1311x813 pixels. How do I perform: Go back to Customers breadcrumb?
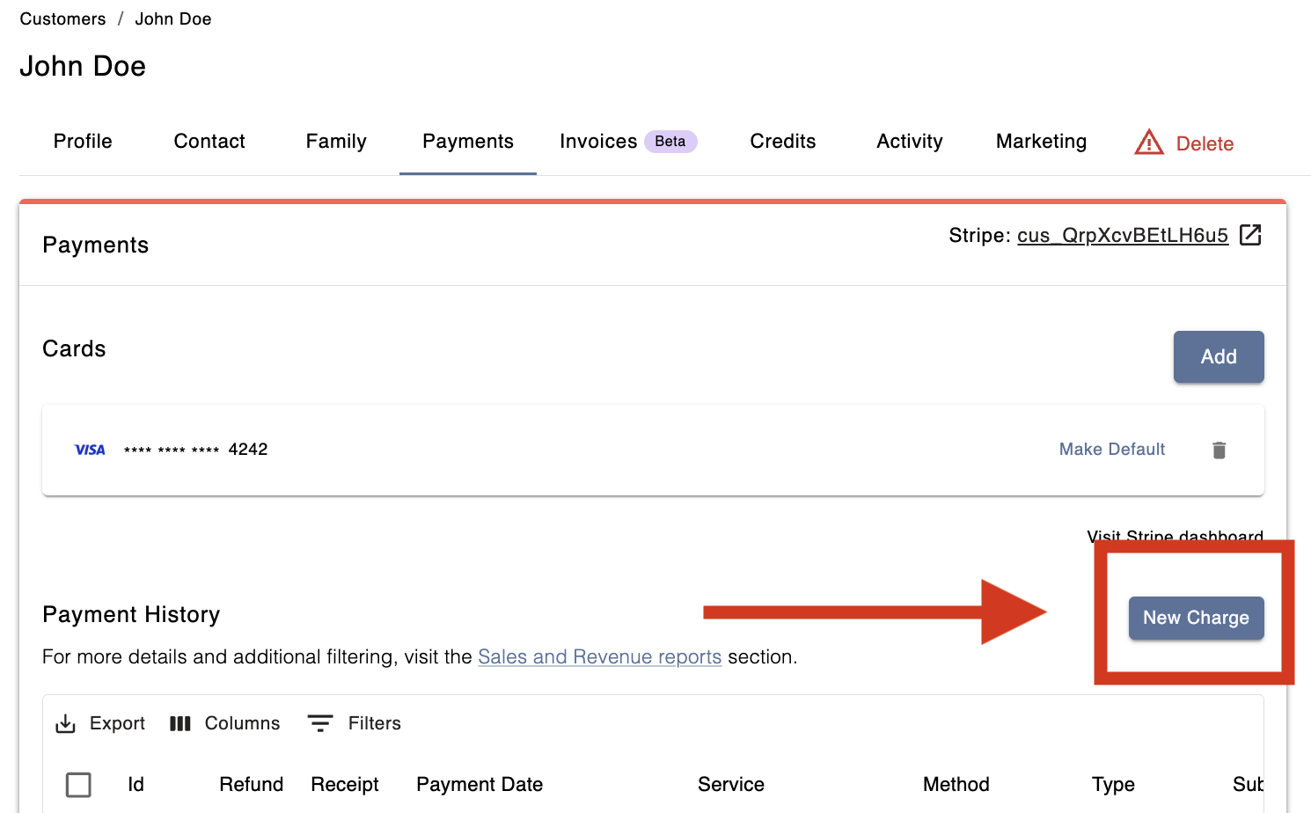62,19
